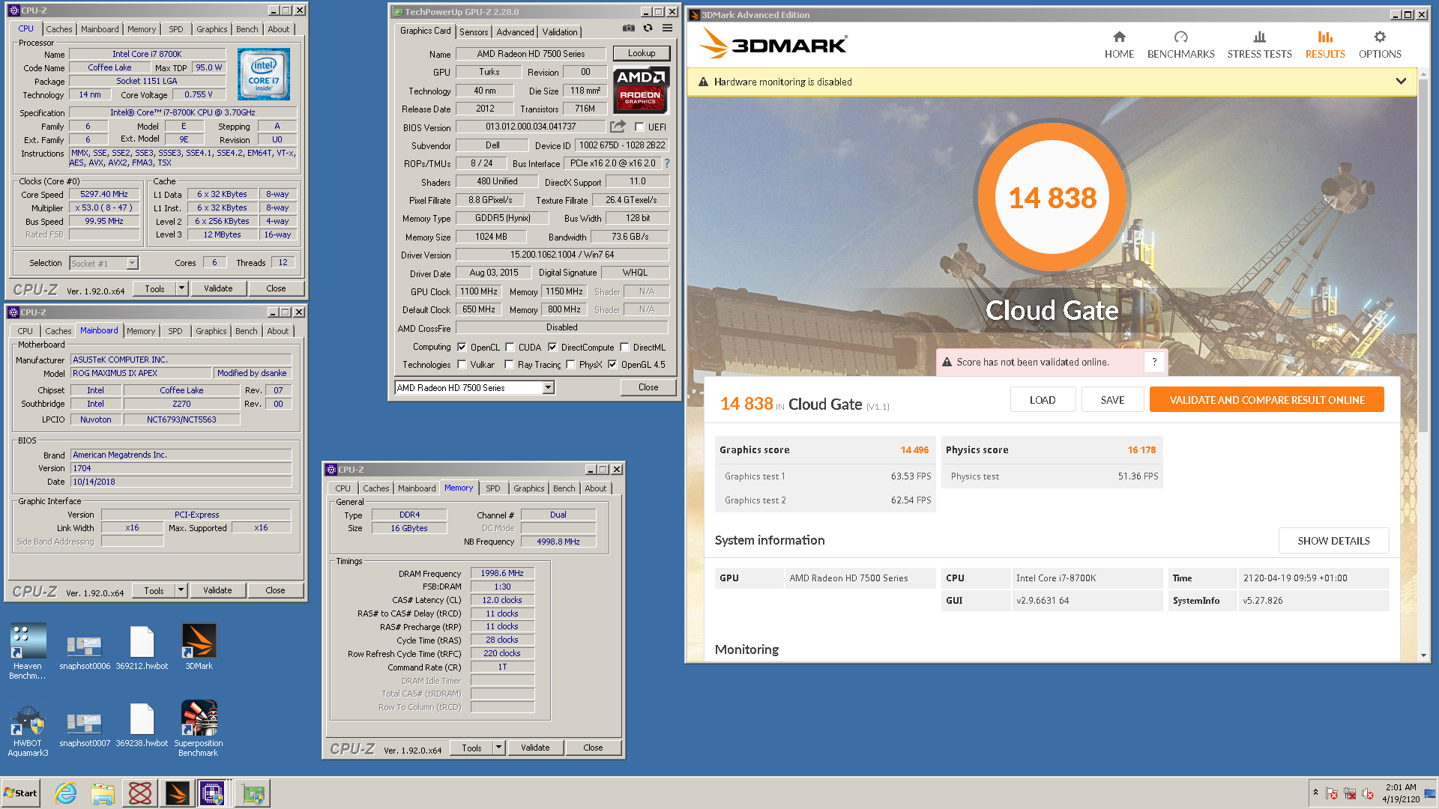Select snapshot0007 desktop file

85,727
